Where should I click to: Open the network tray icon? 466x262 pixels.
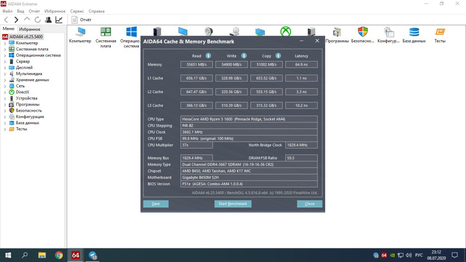pos(400,255)
